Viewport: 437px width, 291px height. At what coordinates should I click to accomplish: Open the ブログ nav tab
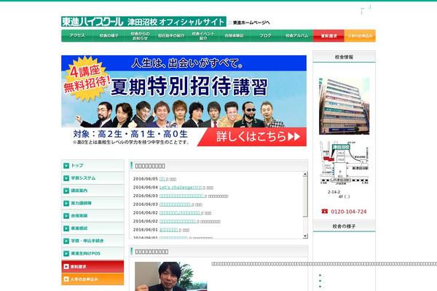pyautogui.click(x=266, y=36)
